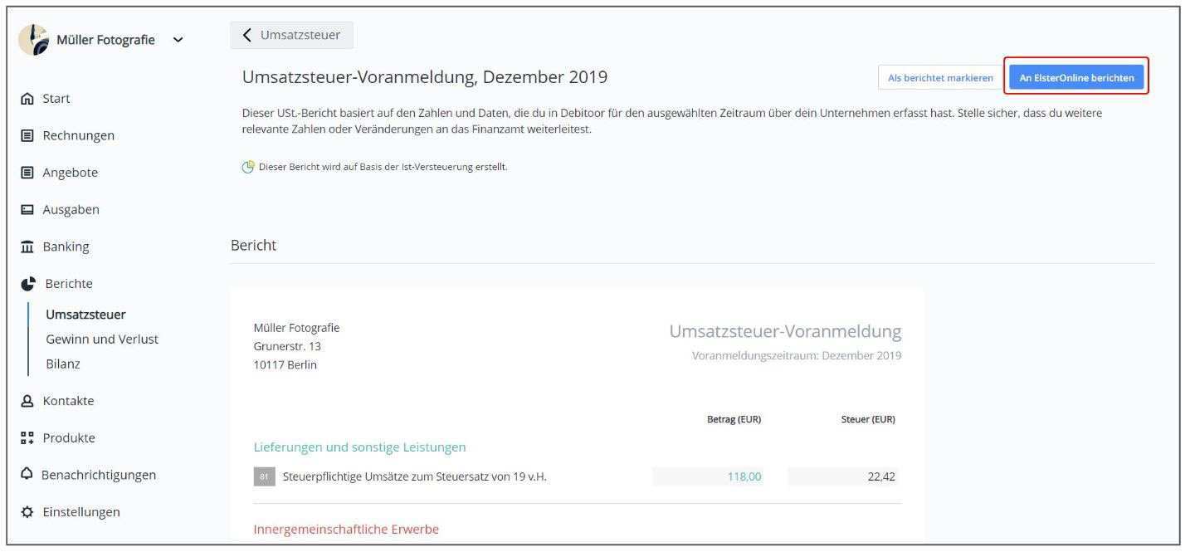Viewport: 1190px width, 552px height.
Task: Click the Start home icon in sidebar
Action: pos(28,99)
